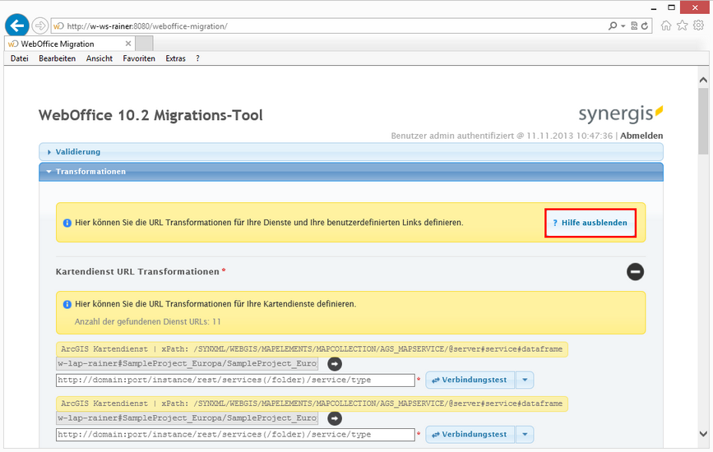Open favorites with the star icon

682,25
